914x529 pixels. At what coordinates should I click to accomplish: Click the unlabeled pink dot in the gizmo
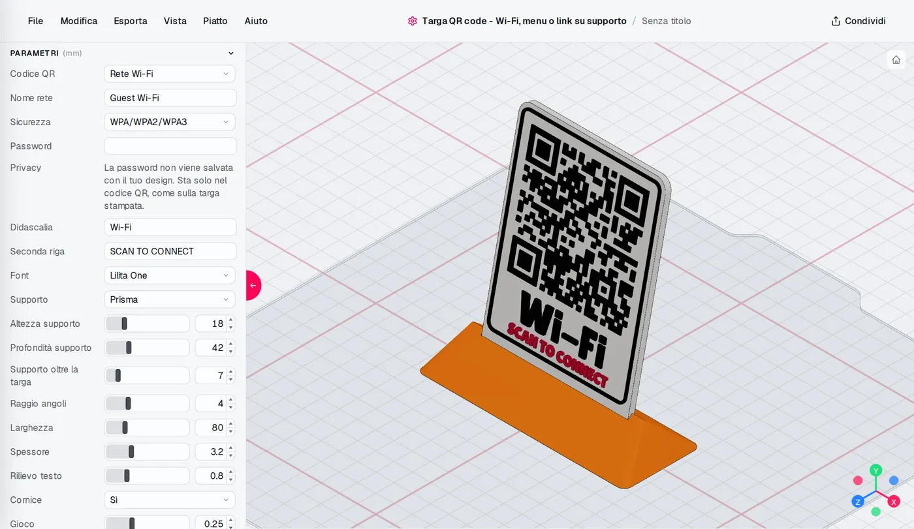coord(858,480)
